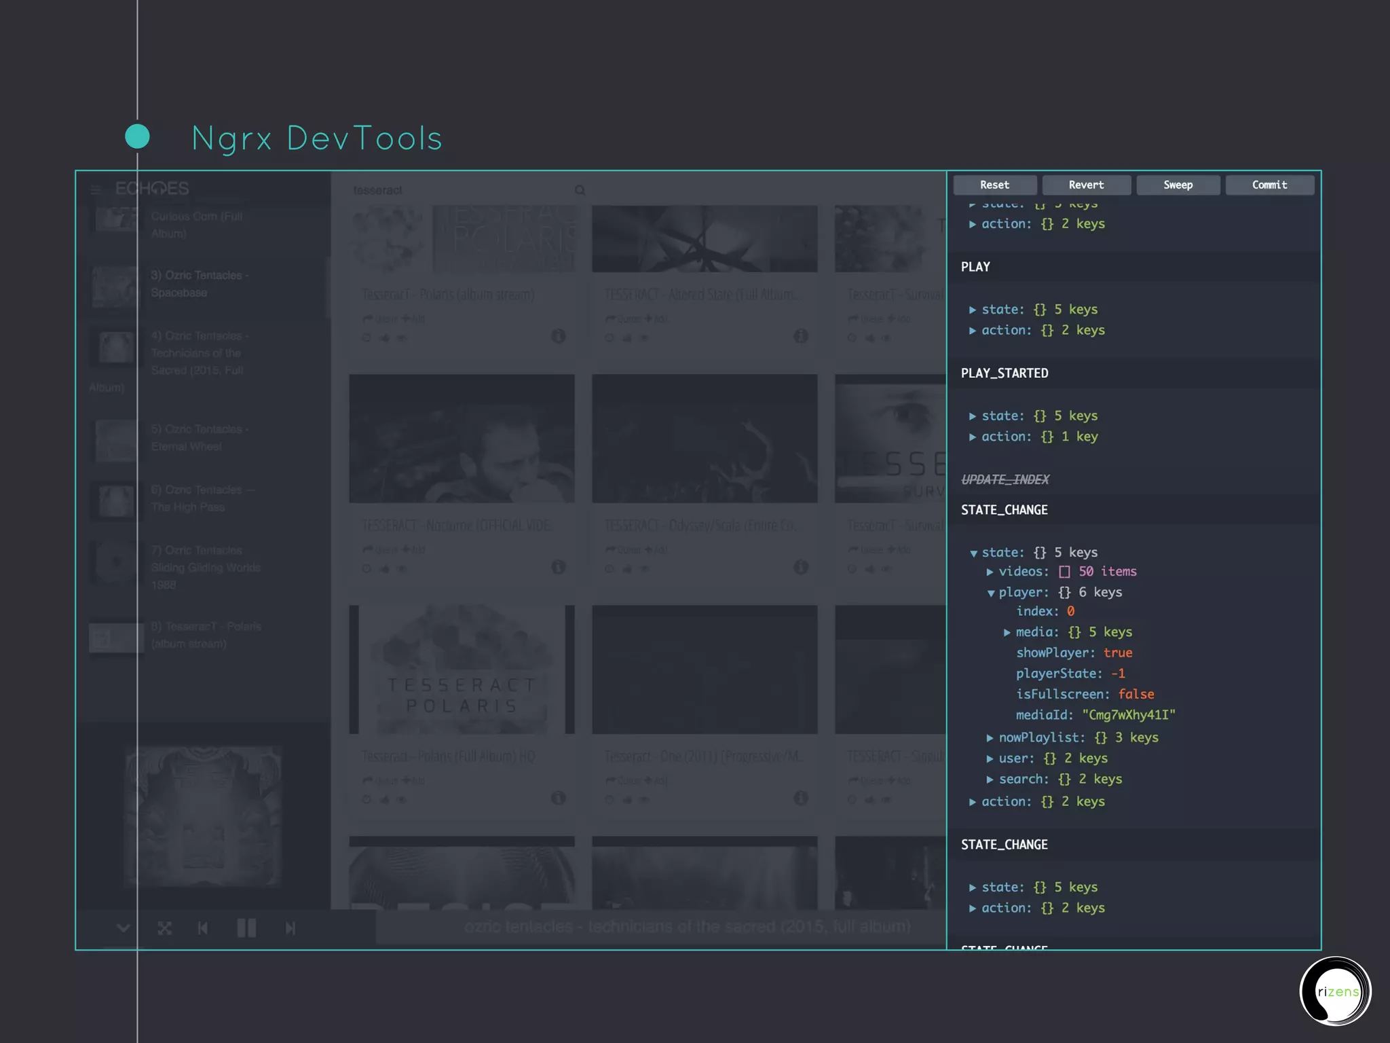Click the Reset button in DevTools

click(x=995, y=185)
